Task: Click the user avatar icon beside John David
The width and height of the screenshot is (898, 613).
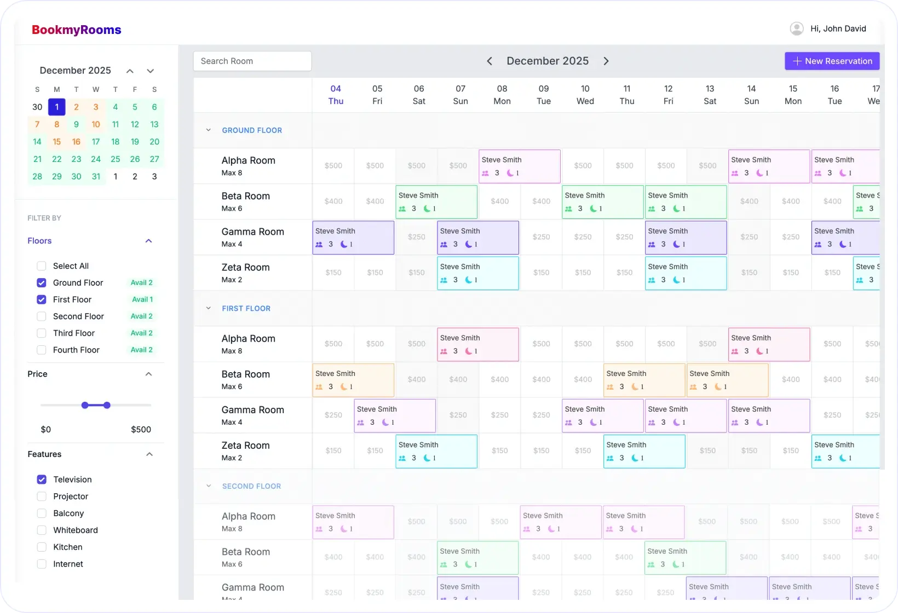Action: coord(797,28)
